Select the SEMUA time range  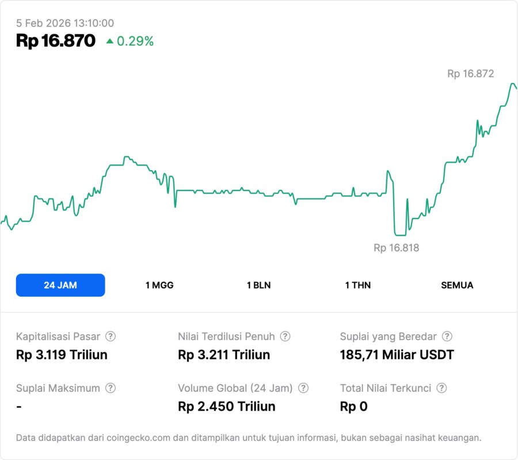point(457,285)
